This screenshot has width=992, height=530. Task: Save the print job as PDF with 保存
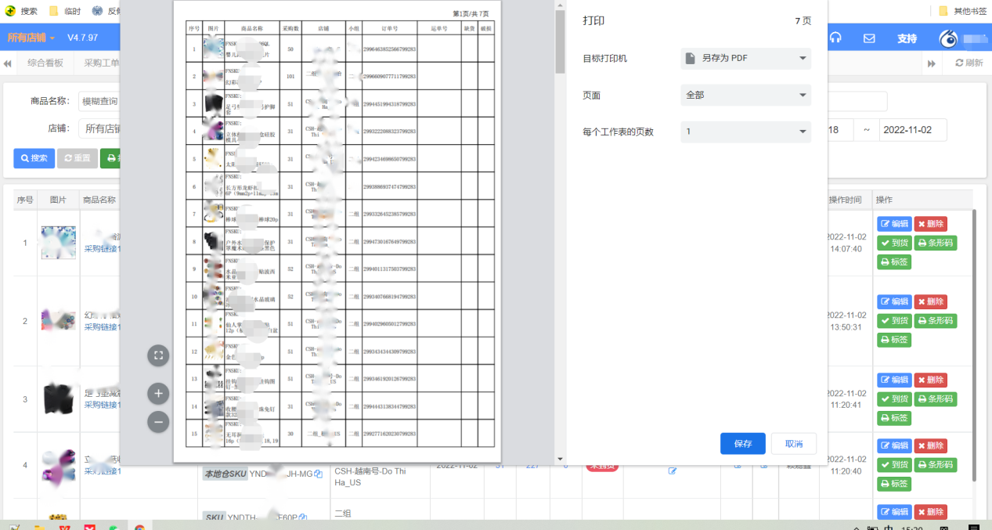point(742,443)
